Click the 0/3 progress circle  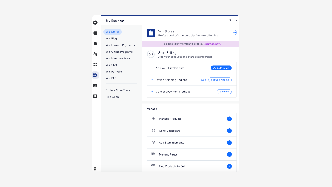(151, 54)
